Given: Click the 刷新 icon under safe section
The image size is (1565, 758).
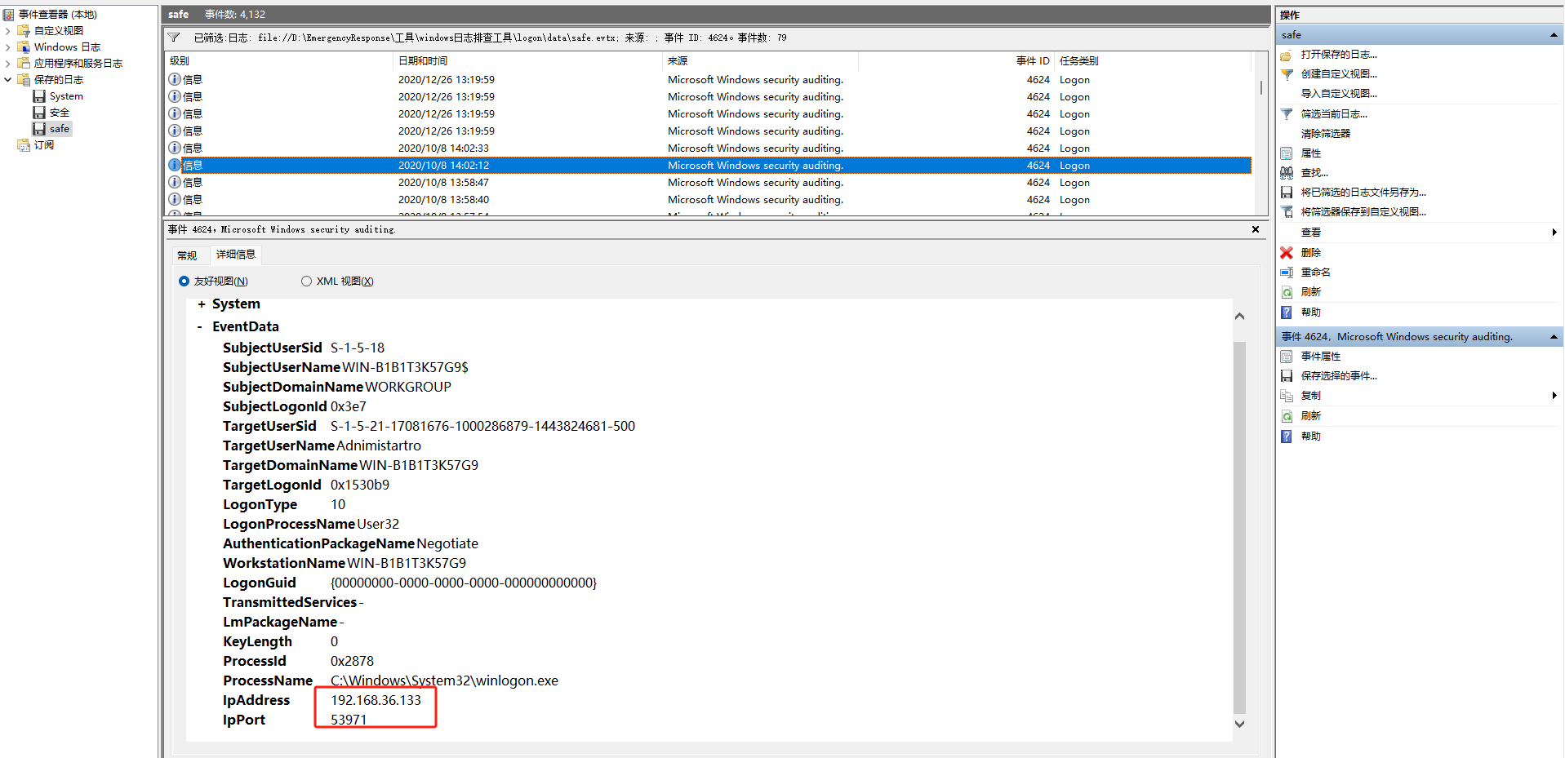Looking at the screenshot, I should click(x=1287, y=292).
